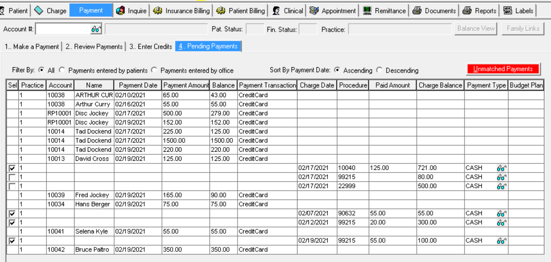Go to the '3. Enter Credits' tab
The height and width of the screenshot is (262, 551).
coord(150,46)
